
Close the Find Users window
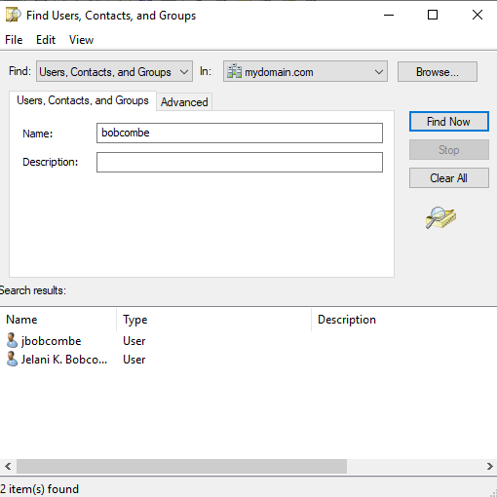[x=477, y=15]
